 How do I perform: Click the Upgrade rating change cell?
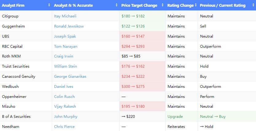coord(175,117)
